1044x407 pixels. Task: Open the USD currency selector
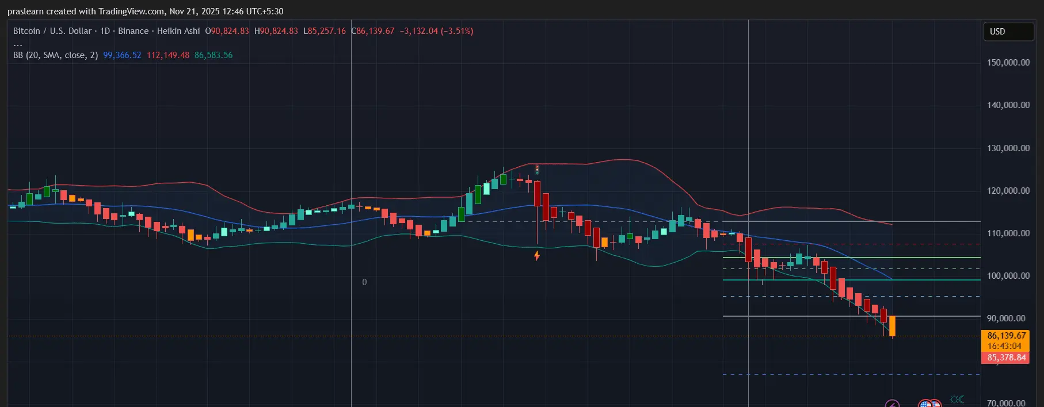1008,32
